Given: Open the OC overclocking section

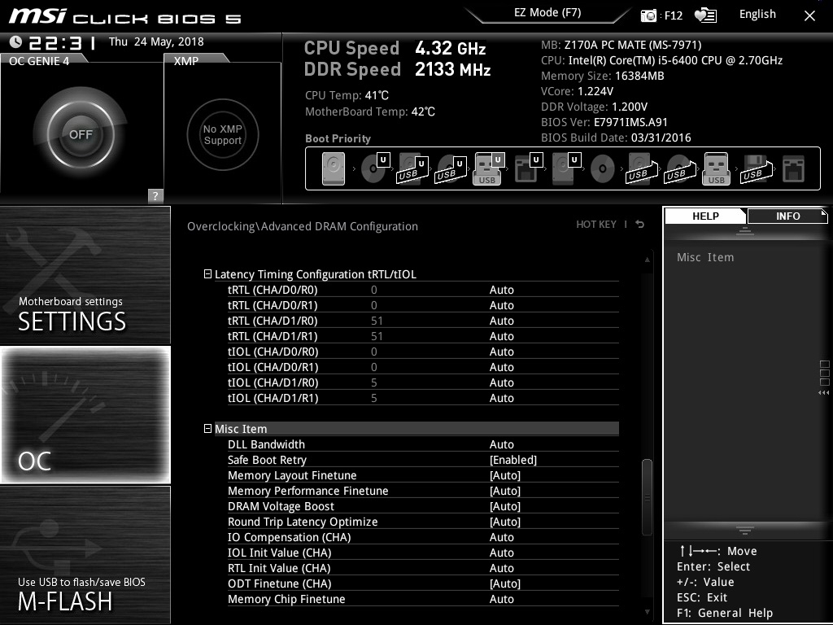Looking at the screenshot, I should (x=85, y=415).
